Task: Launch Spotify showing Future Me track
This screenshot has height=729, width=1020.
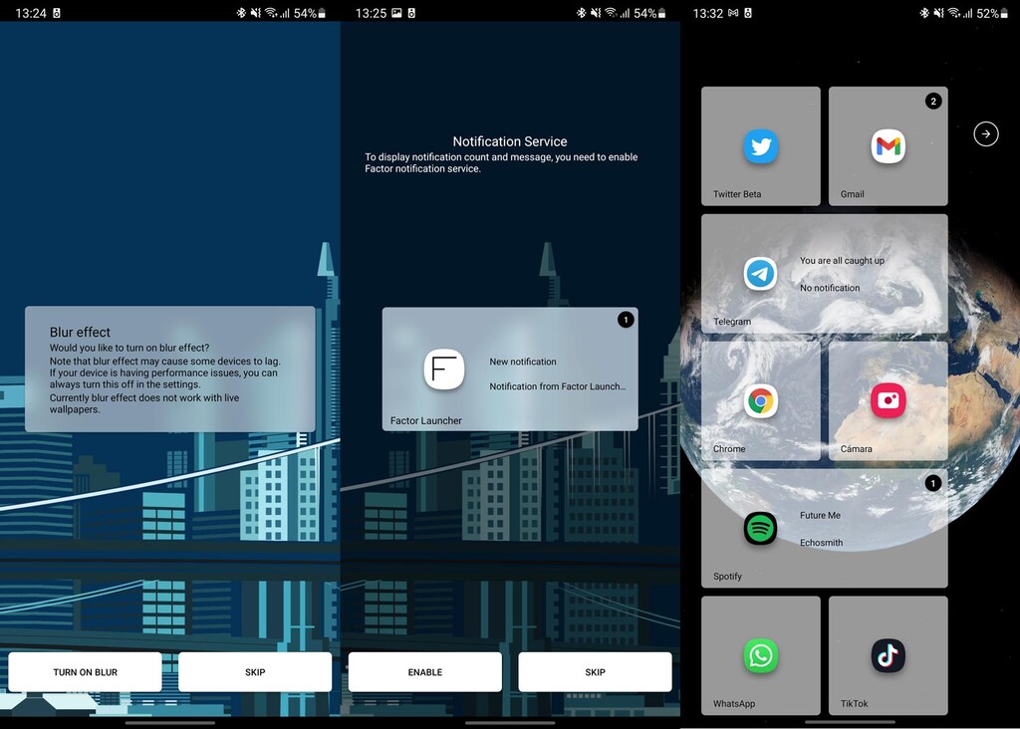Action: point(760,529)
